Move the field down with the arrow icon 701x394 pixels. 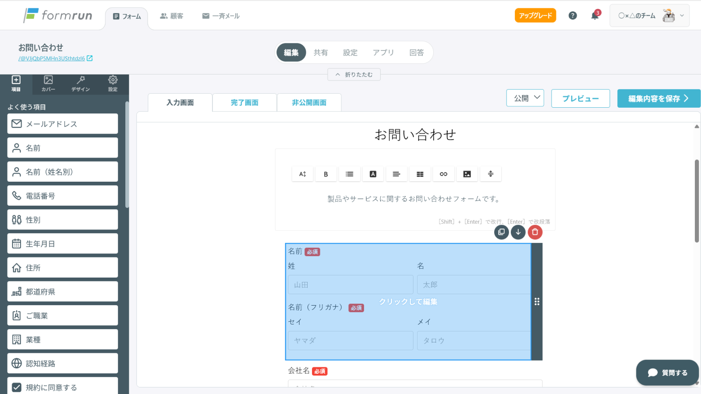click(518, 232)
